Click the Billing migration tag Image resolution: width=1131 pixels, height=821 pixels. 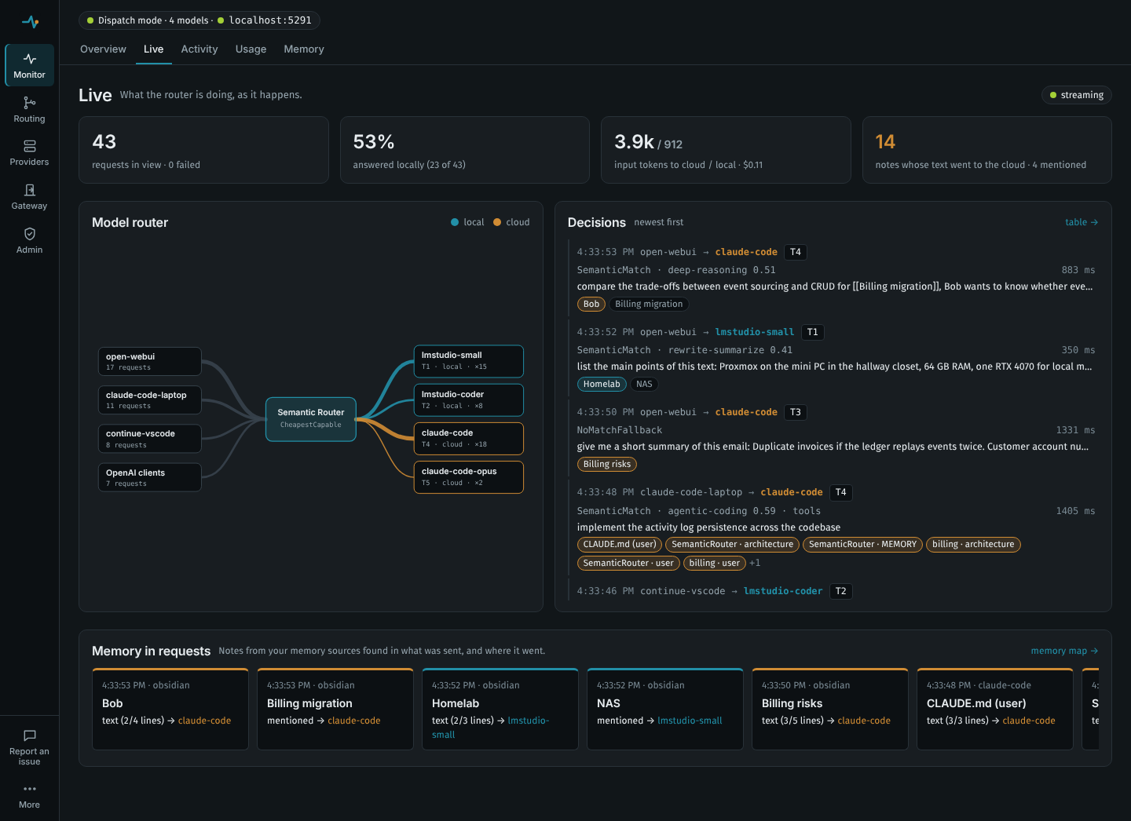649,305
